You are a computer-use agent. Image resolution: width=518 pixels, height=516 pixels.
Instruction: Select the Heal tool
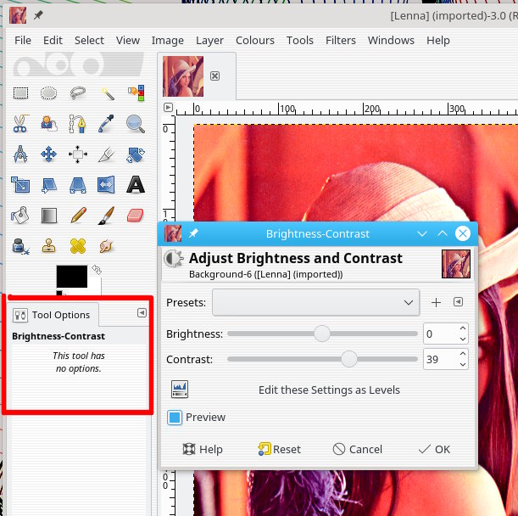coord(78,246)
